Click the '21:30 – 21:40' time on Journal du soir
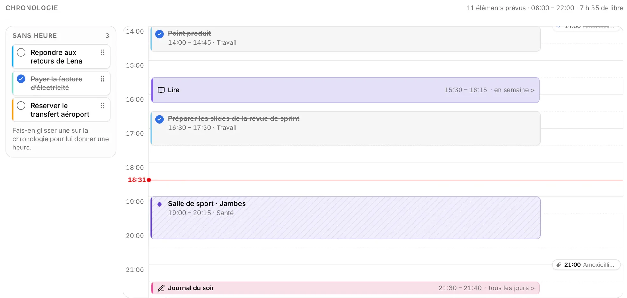The width and height of the screenshot is (627, 298). point(460,288)
